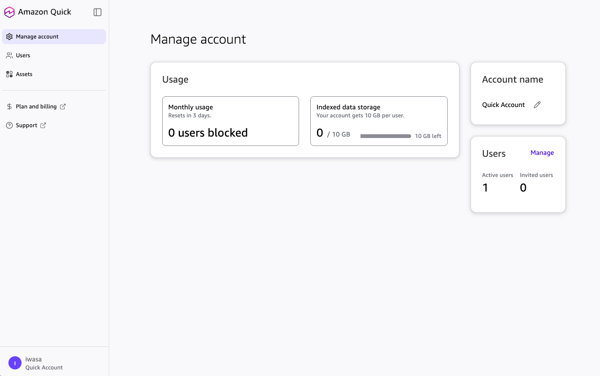The image size is (600, 376).
Task: Click the indexed data storage progress bar
Action: pos(385,136)
